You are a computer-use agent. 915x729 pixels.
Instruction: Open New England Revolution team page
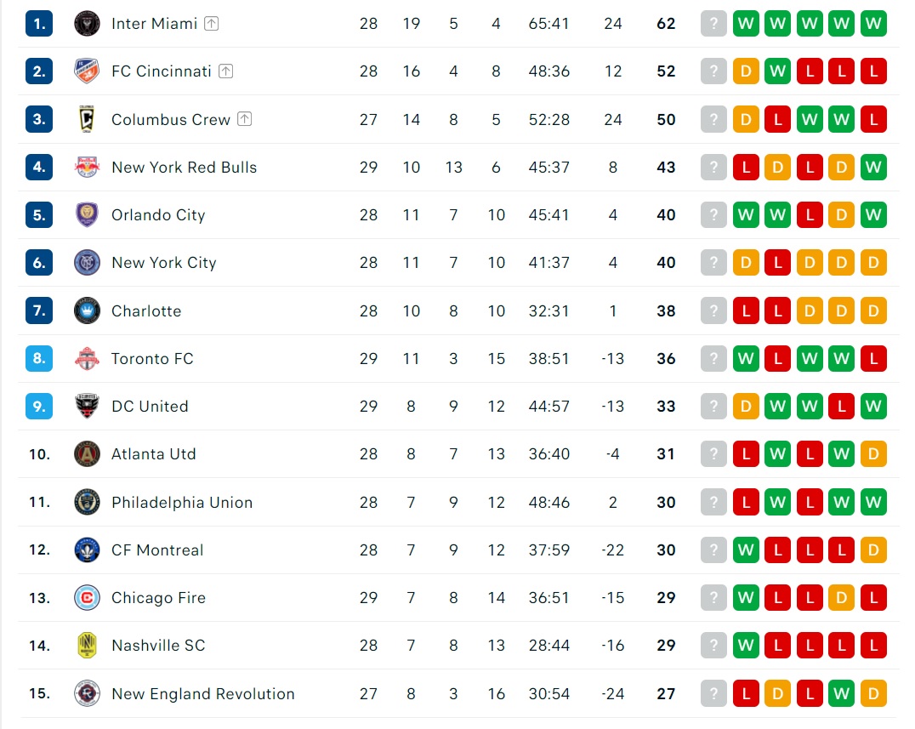pos(203,693)
